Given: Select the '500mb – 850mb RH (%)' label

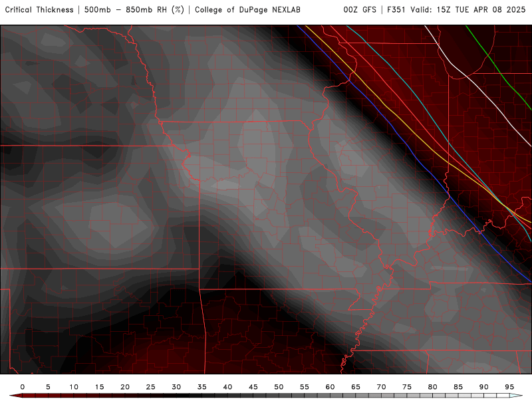Looking at the screenshot, I should 134,10.
